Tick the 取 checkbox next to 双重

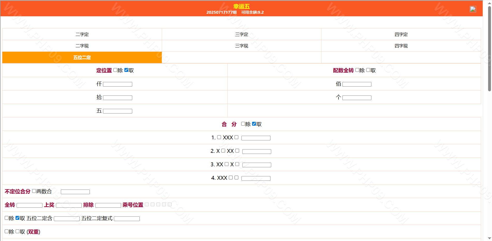click(18, 231)
